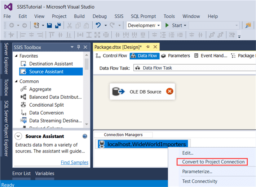The image size is (256, 187).
Task: Click the Navigate Forward toolbar icon
Action: tap(25, 26)
